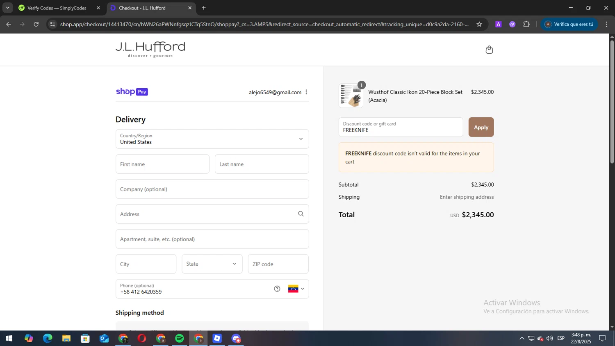Click the Last name field

pos(262,164)
